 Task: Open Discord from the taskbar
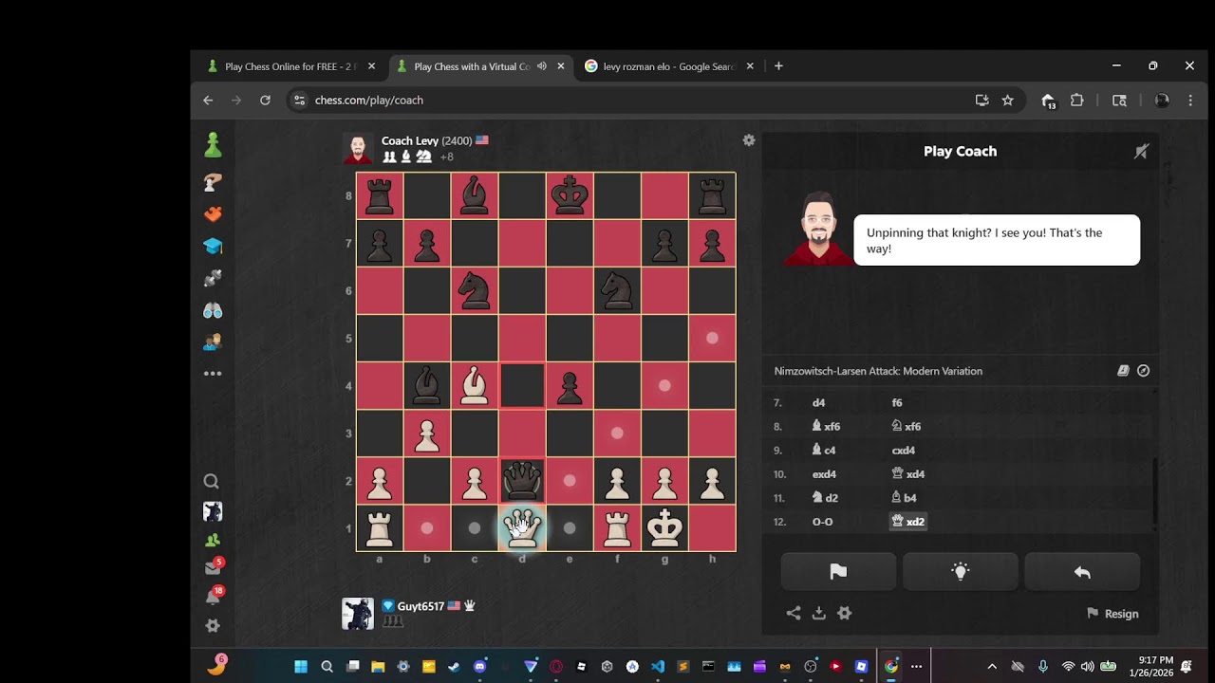click(x=479, y=667)
